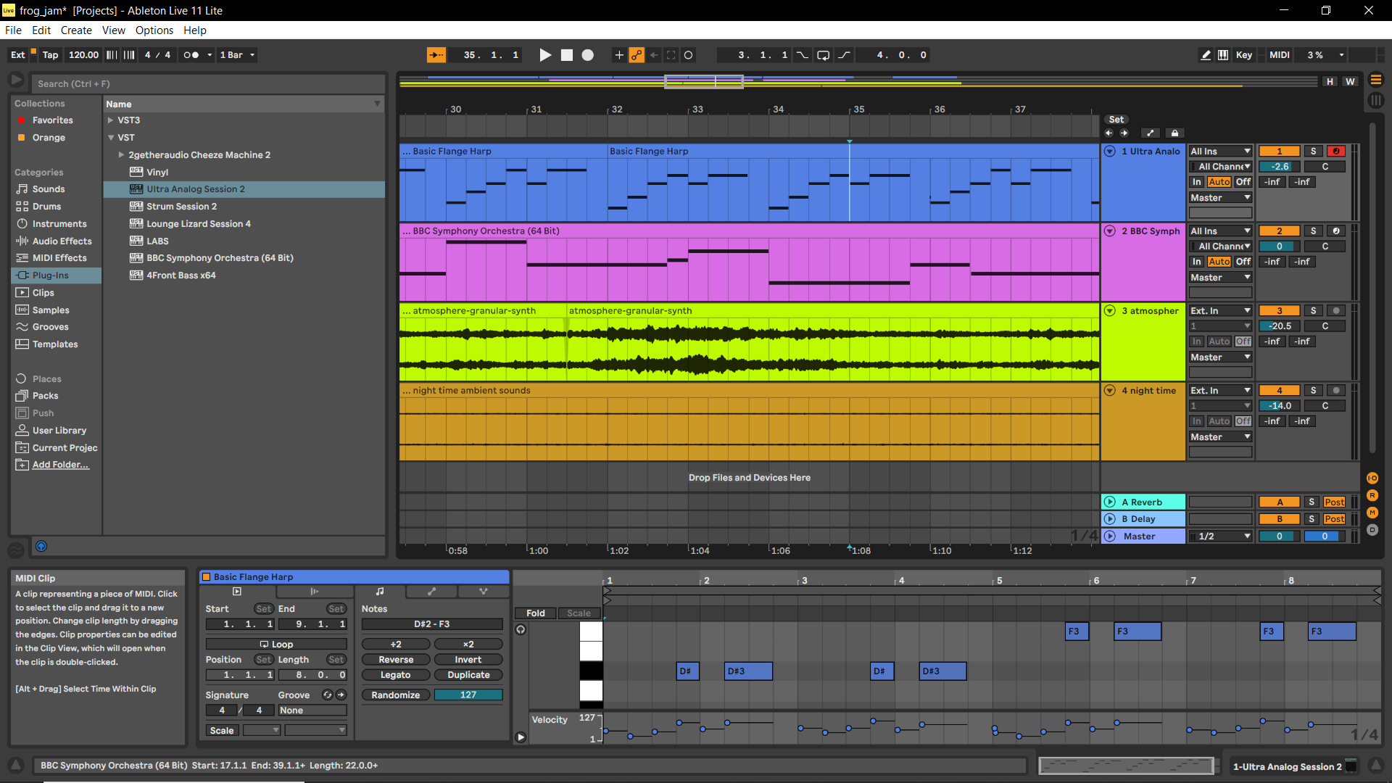
Task: Click the Arrangement Record button
Action: pyautogui.click(x=588, y=55)
